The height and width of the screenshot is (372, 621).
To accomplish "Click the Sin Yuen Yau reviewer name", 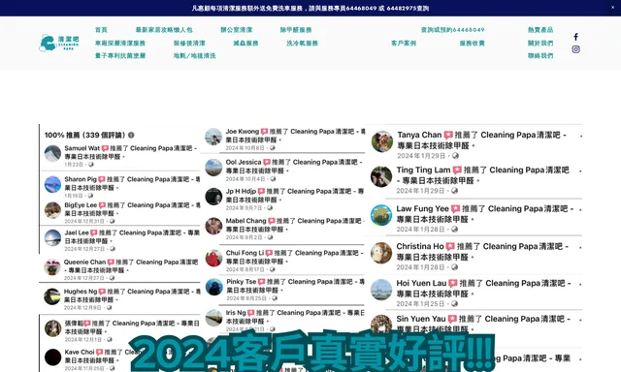I will coord(421,319).
